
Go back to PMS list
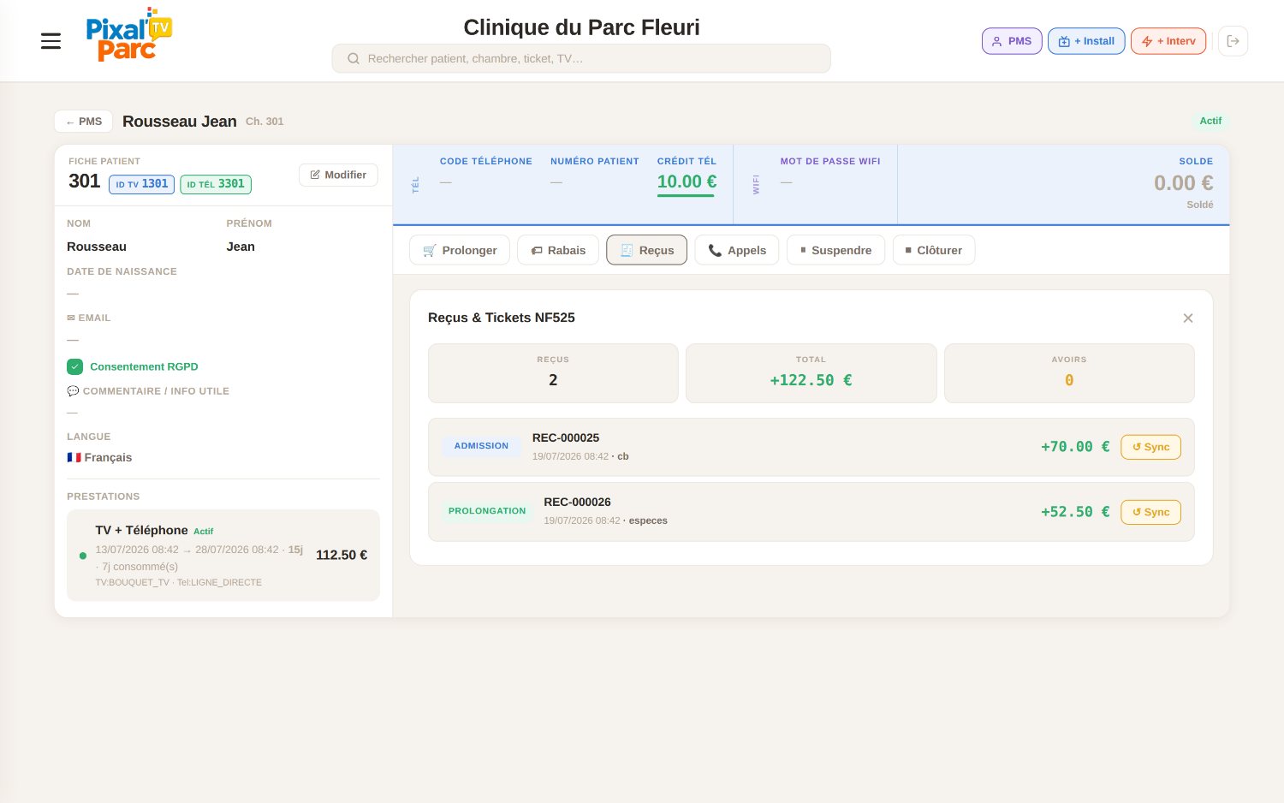(x=83, y=122)
